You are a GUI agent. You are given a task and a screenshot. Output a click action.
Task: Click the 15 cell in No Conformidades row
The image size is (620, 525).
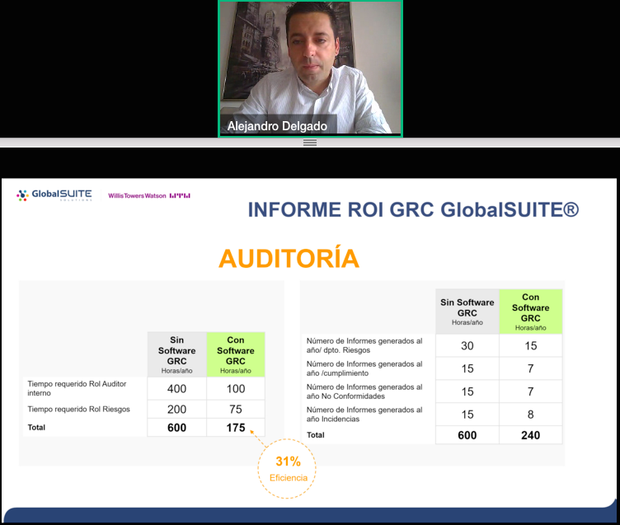tap(467, 391)
